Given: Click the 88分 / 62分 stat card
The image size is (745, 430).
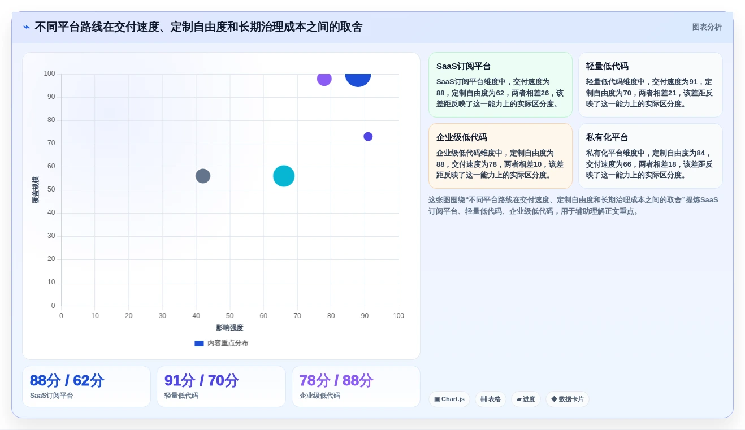Looking at the screenshot, I should (86, 386).
